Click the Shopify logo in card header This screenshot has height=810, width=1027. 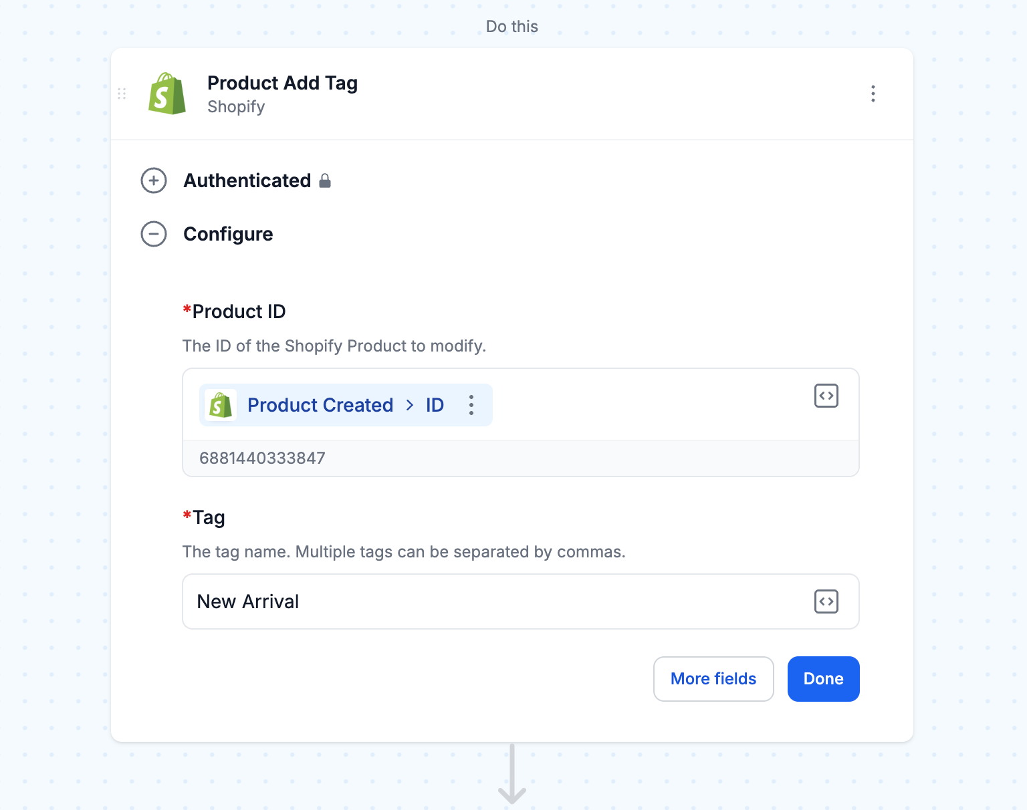click(167, 94)
